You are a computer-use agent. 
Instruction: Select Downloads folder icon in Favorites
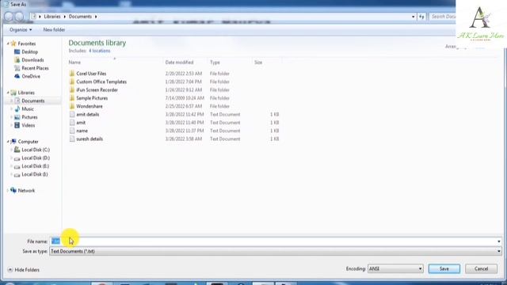(x=17, y=60)
